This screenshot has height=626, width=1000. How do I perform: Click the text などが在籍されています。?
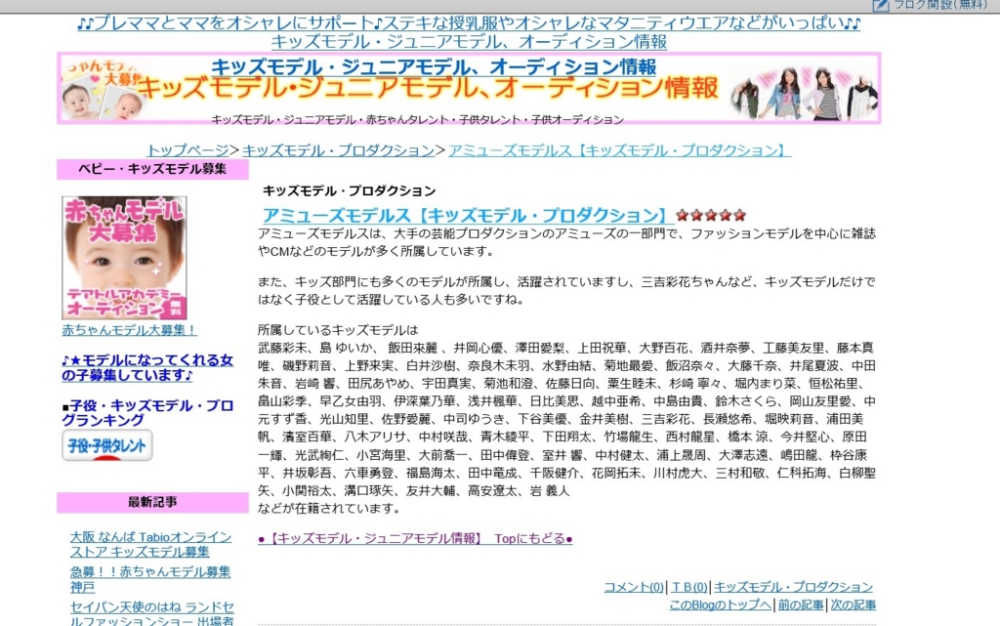tap(330, 509)
